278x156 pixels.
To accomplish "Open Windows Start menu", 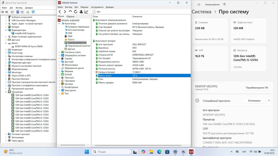I will [x=87, y=152].
